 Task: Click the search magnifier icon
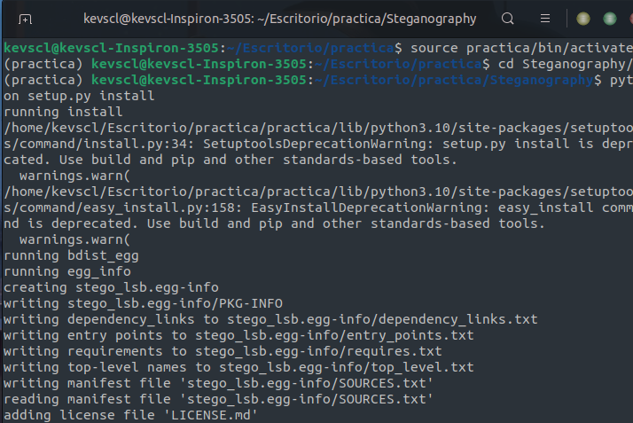pos(507,19)
